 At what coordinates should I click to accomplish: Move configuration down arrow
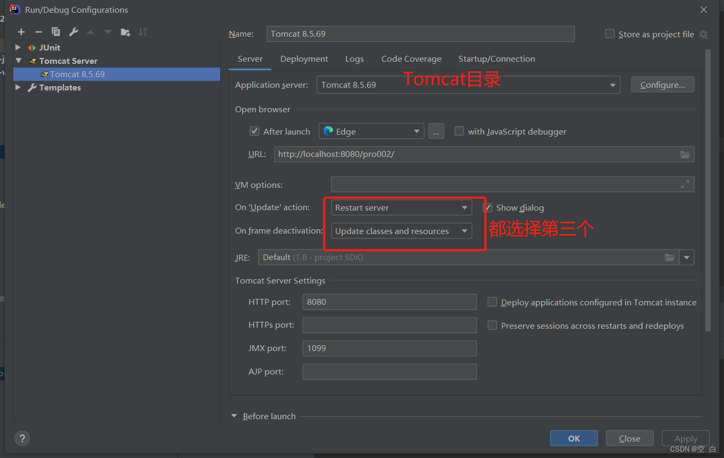click(x=108, y=32)
